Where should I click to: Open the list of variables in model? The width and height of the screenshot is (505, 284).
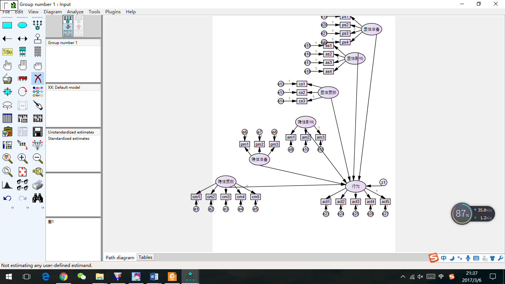point(23,52)
